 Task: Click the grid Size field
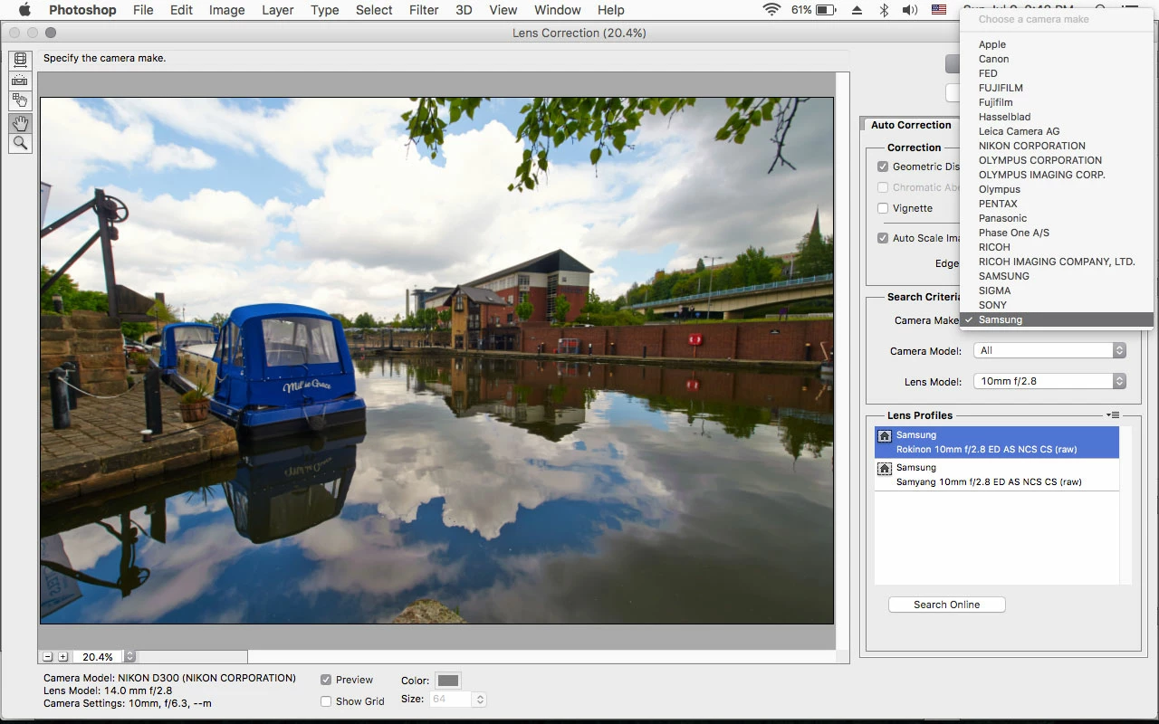point(451,700)
